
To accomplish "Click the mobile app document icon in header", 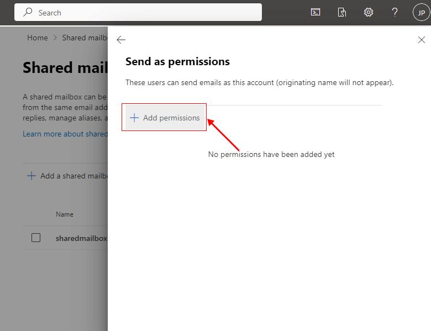I will pyautogui.click(x=342, y=12).
